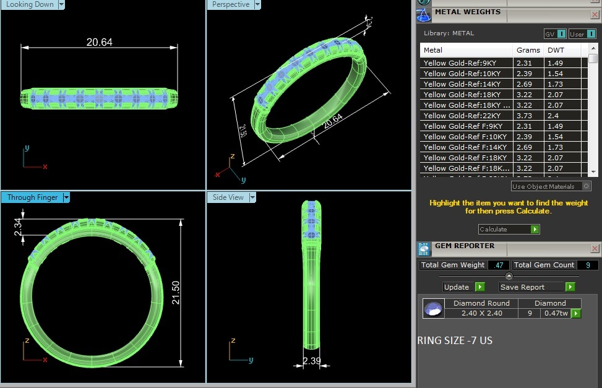This screenshot has height=388, width=602.
Task: Click the Grams column header
Action: (528, 50)
